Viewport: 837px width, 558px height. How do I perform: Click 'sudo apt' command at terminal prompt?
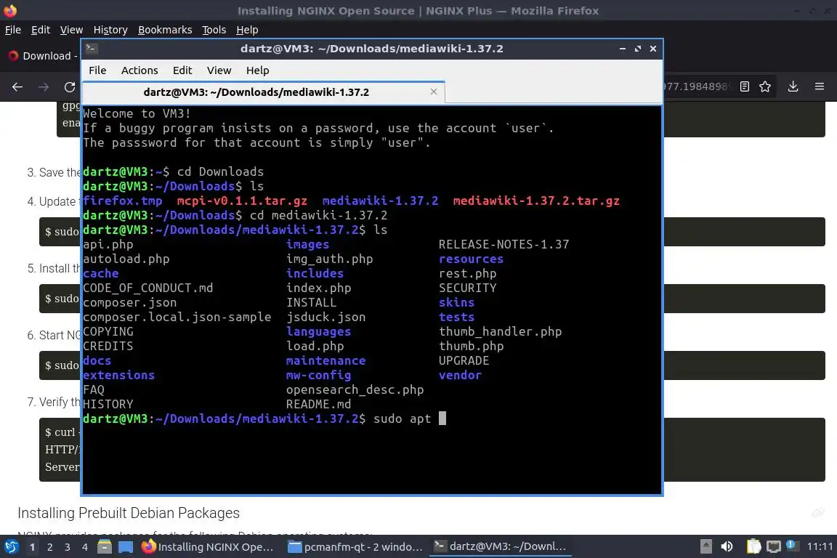point(402,418)
